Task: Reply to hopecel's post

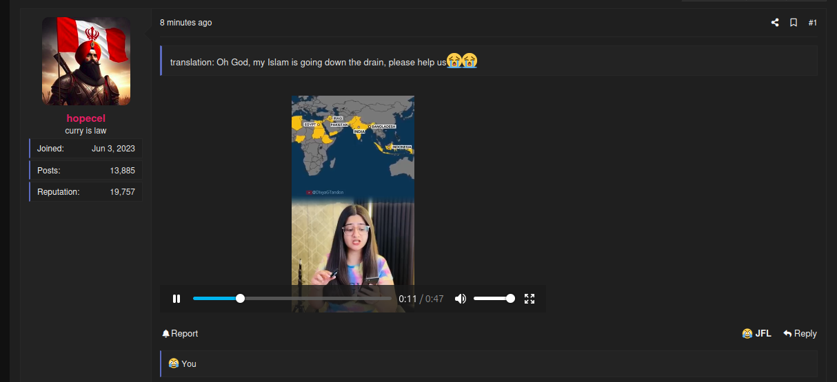Action: tap(800, 334)
